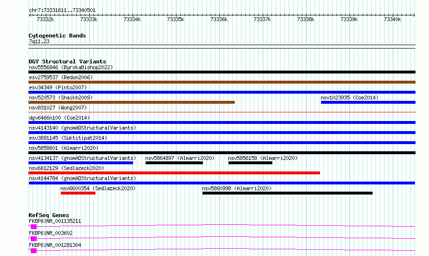Select the blue dgv6466n100 variant bar
The width and height of the screenshot is (429, 256).
click(x=222, y=122)
